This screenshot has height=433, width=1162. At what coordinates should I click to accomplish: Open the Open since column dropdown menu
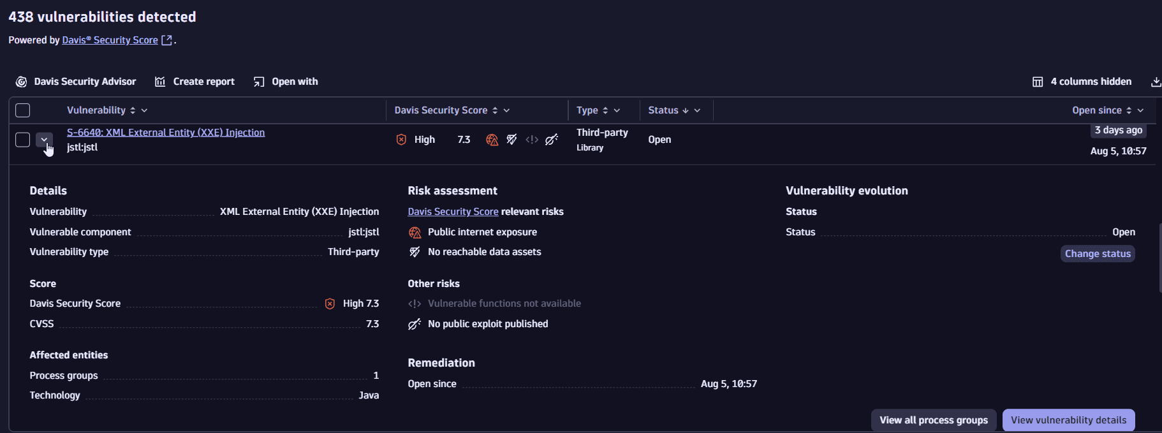[1140, 110]
